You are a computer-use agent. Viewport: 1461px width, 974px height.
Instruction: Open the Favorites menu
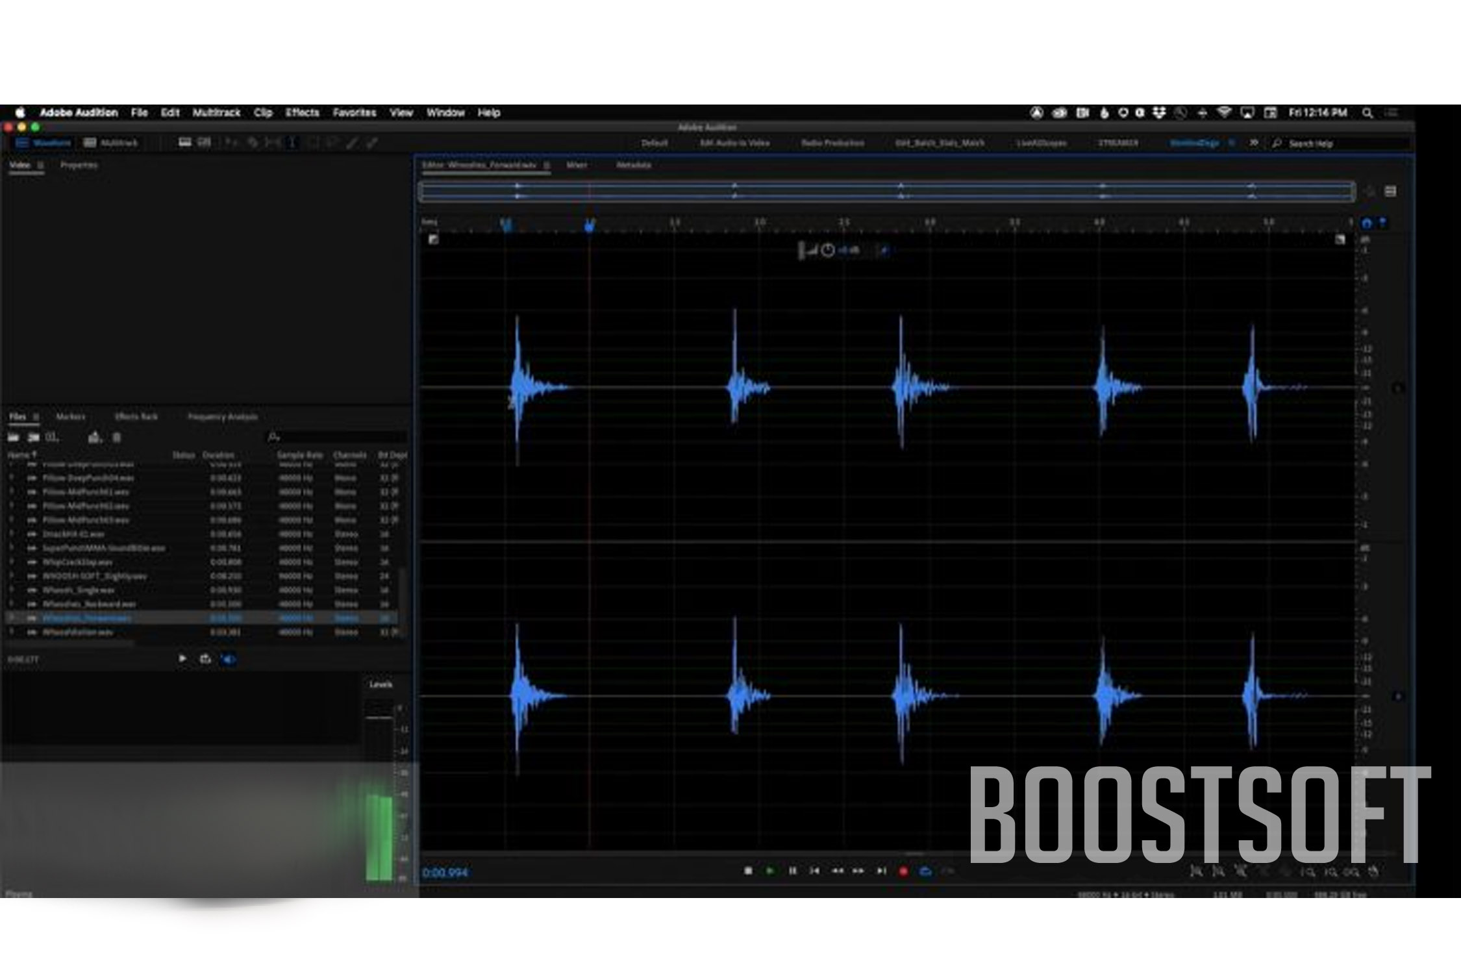tap(355, 112)
